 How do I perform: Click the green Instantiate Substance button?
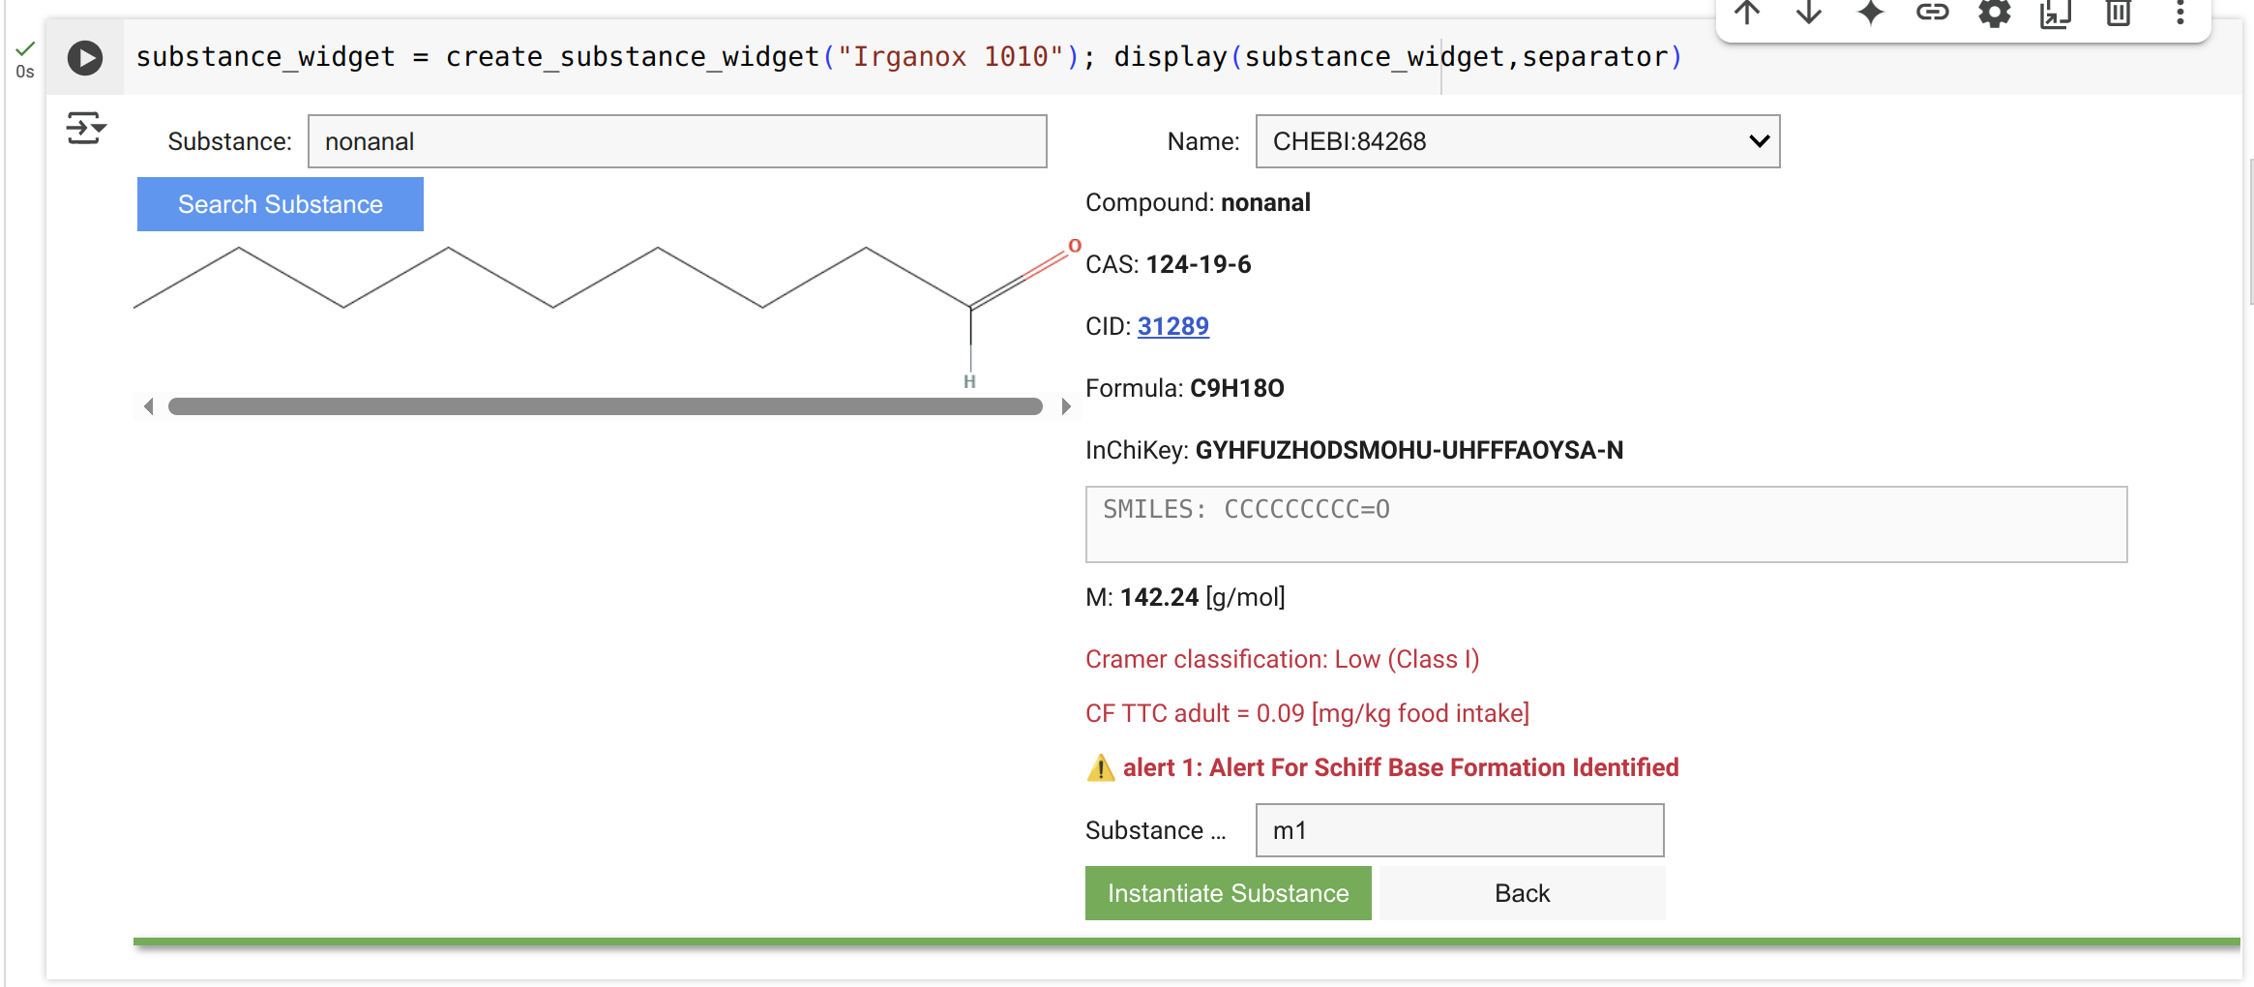coord(1229,893)
